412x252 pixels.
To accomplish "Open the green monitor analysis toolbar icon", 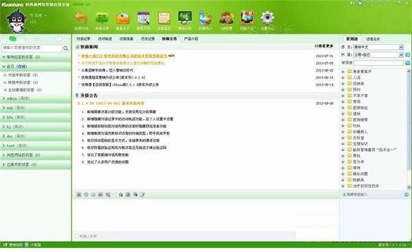I will point(185,18).
